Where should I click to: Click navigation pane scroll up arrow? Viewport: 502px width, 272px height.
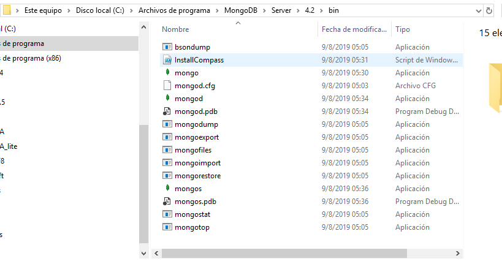point(144,27)
